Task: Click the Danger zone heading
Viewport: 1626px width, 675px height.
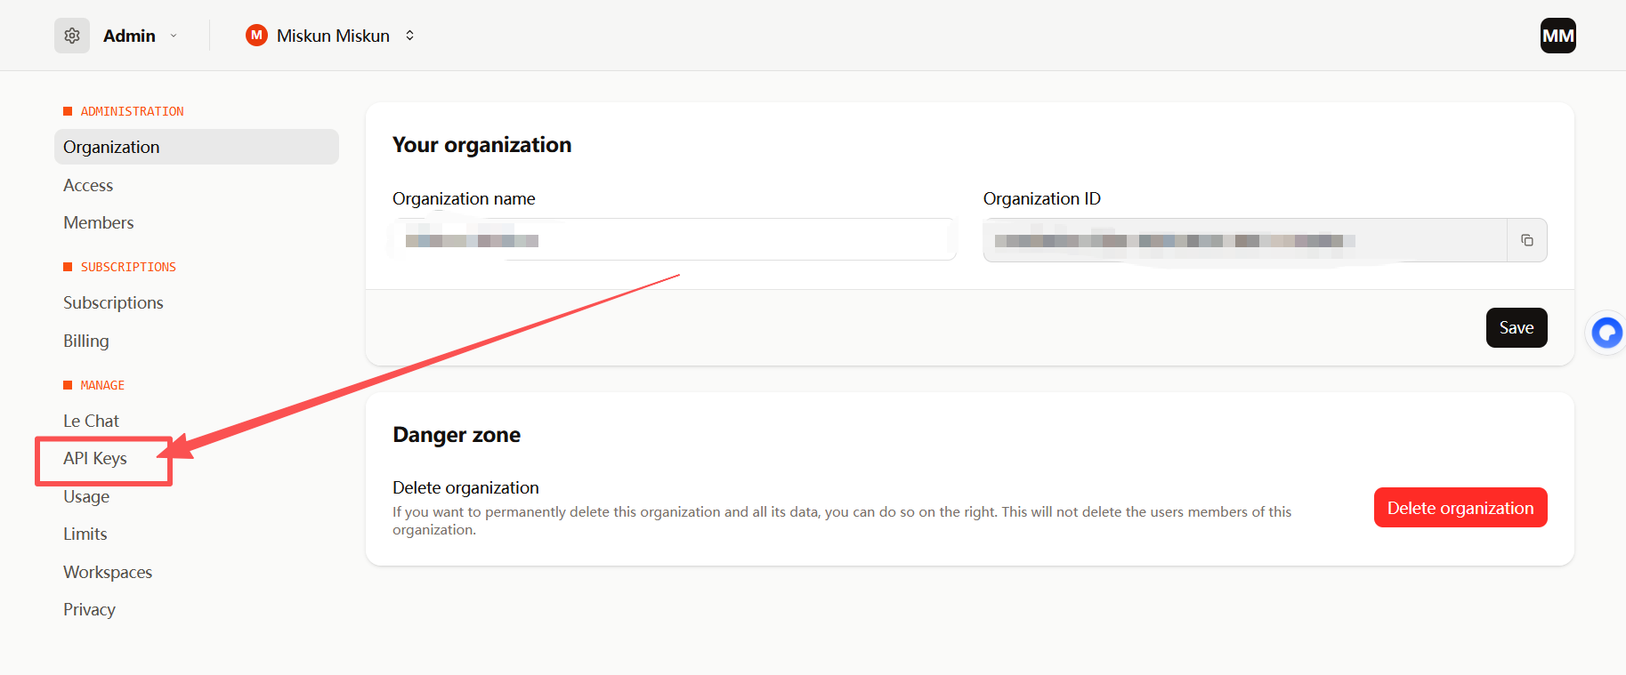Action: click(457, 435)
